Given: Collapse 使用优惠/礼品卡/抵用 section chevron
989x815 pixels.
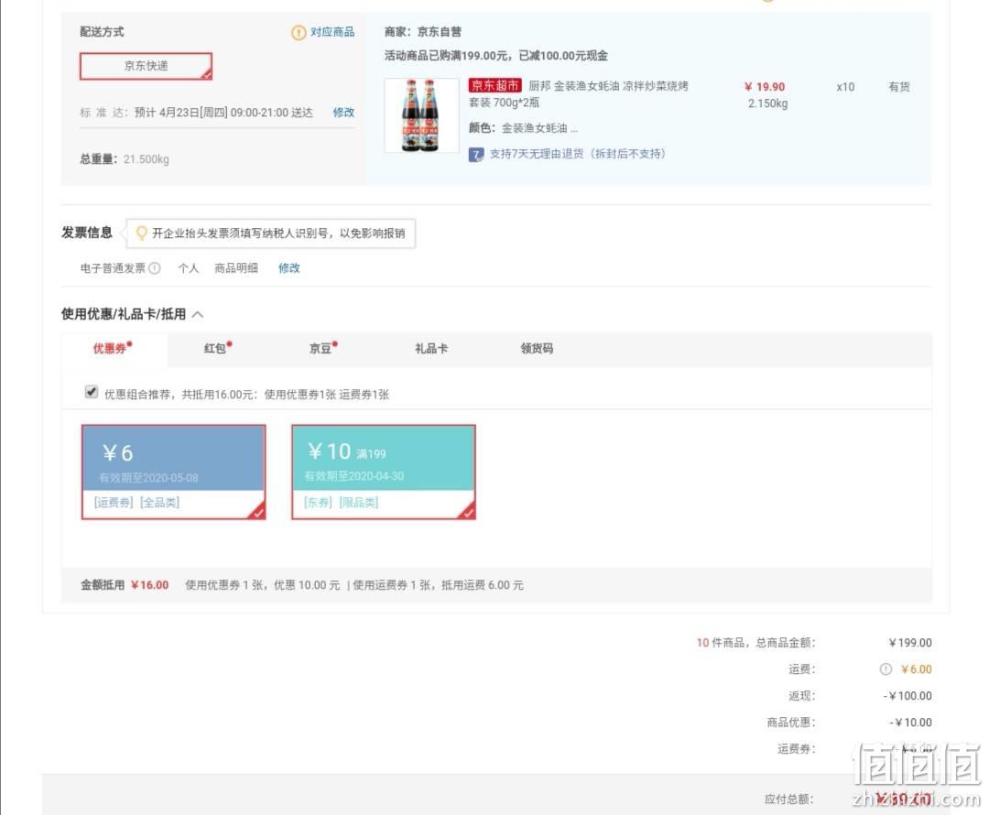Looking at the screenshot, I should [198, 314].
